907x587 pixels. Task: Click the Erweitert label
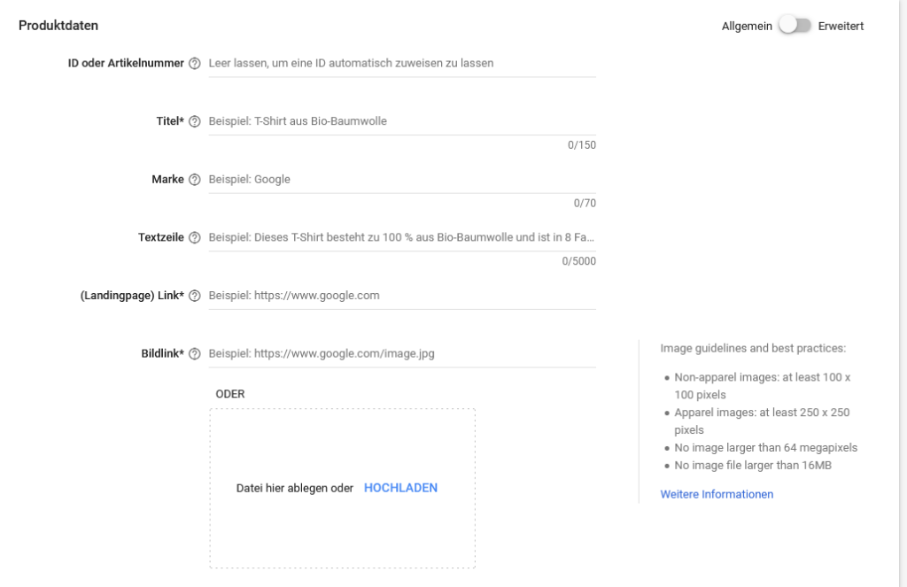point(841,26)
